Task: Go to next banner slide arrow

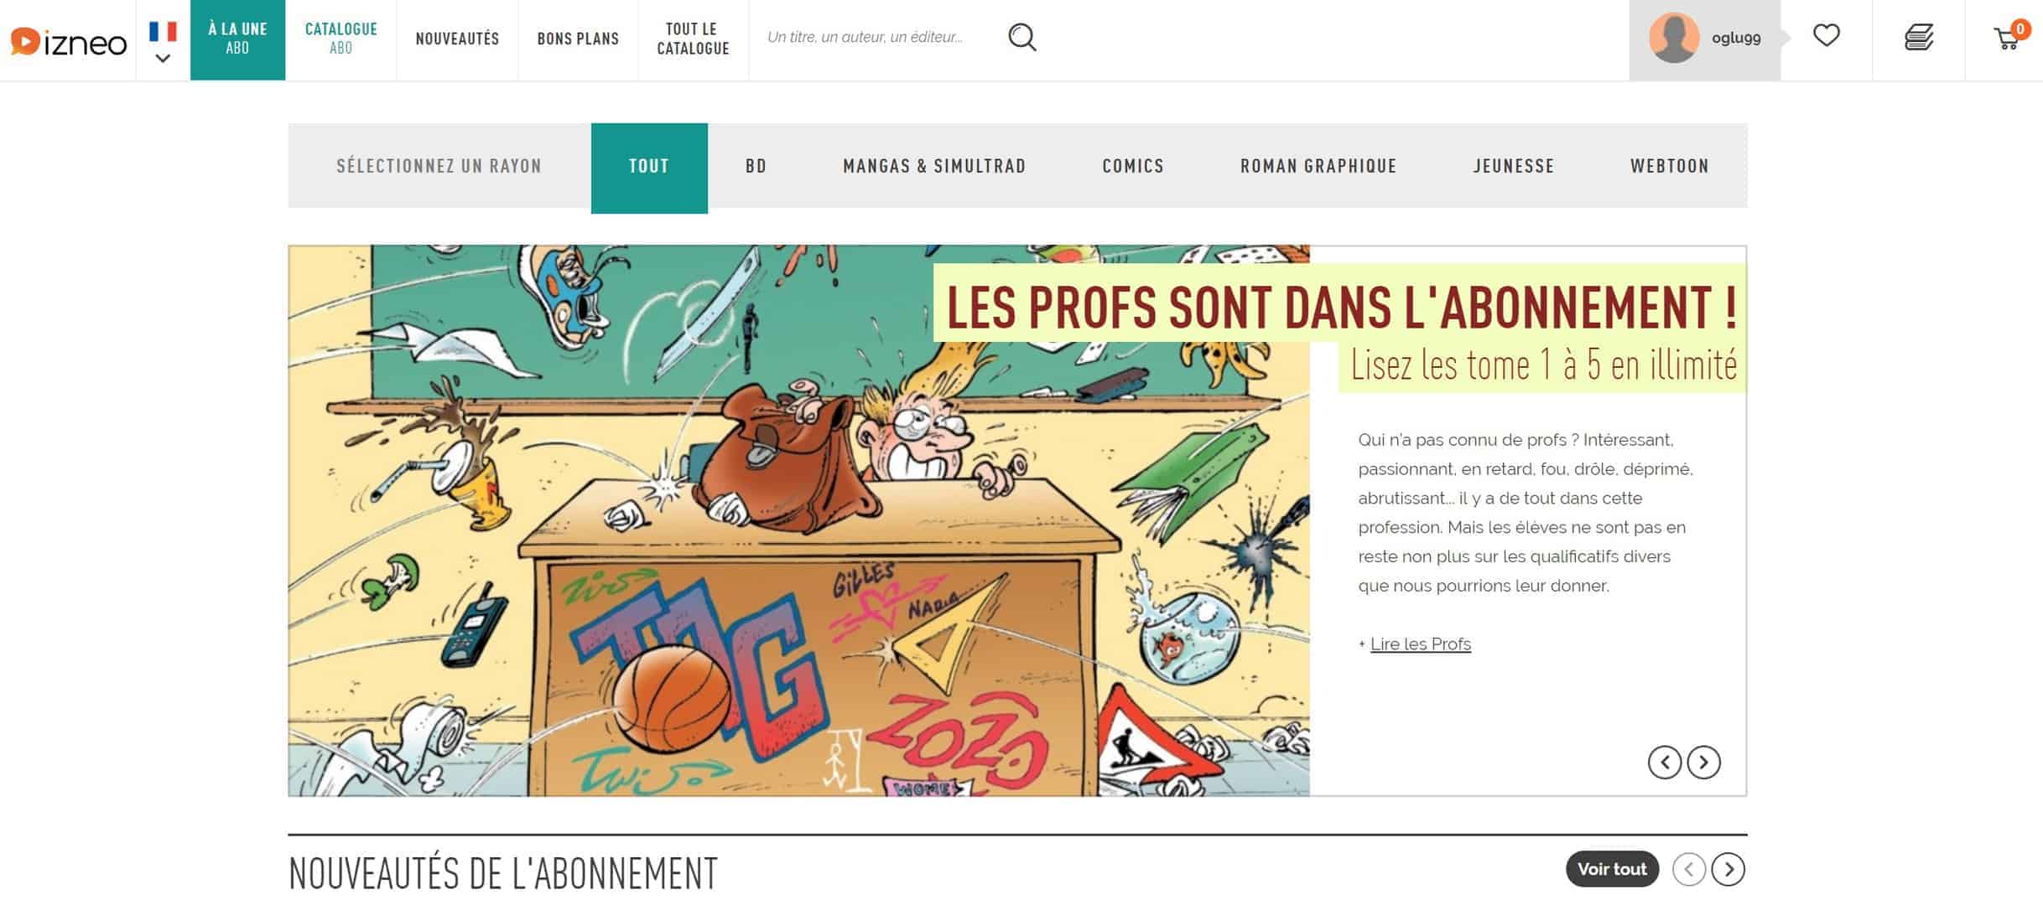Action: [1703, 762]
